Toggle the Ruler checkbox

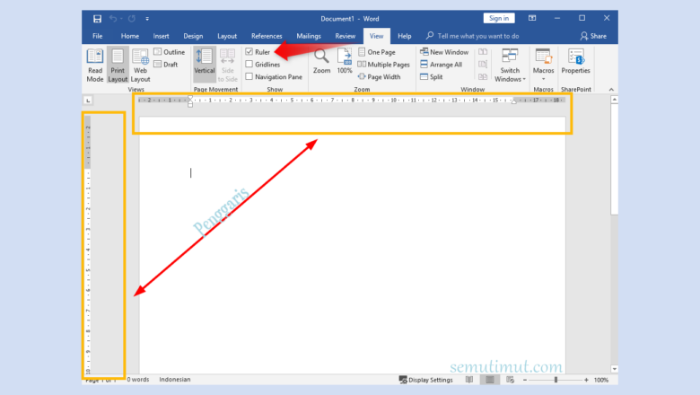[249, 52]
